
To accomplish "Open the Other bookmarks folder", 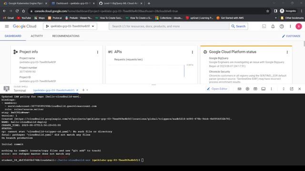I will click(x=292, y=18).
